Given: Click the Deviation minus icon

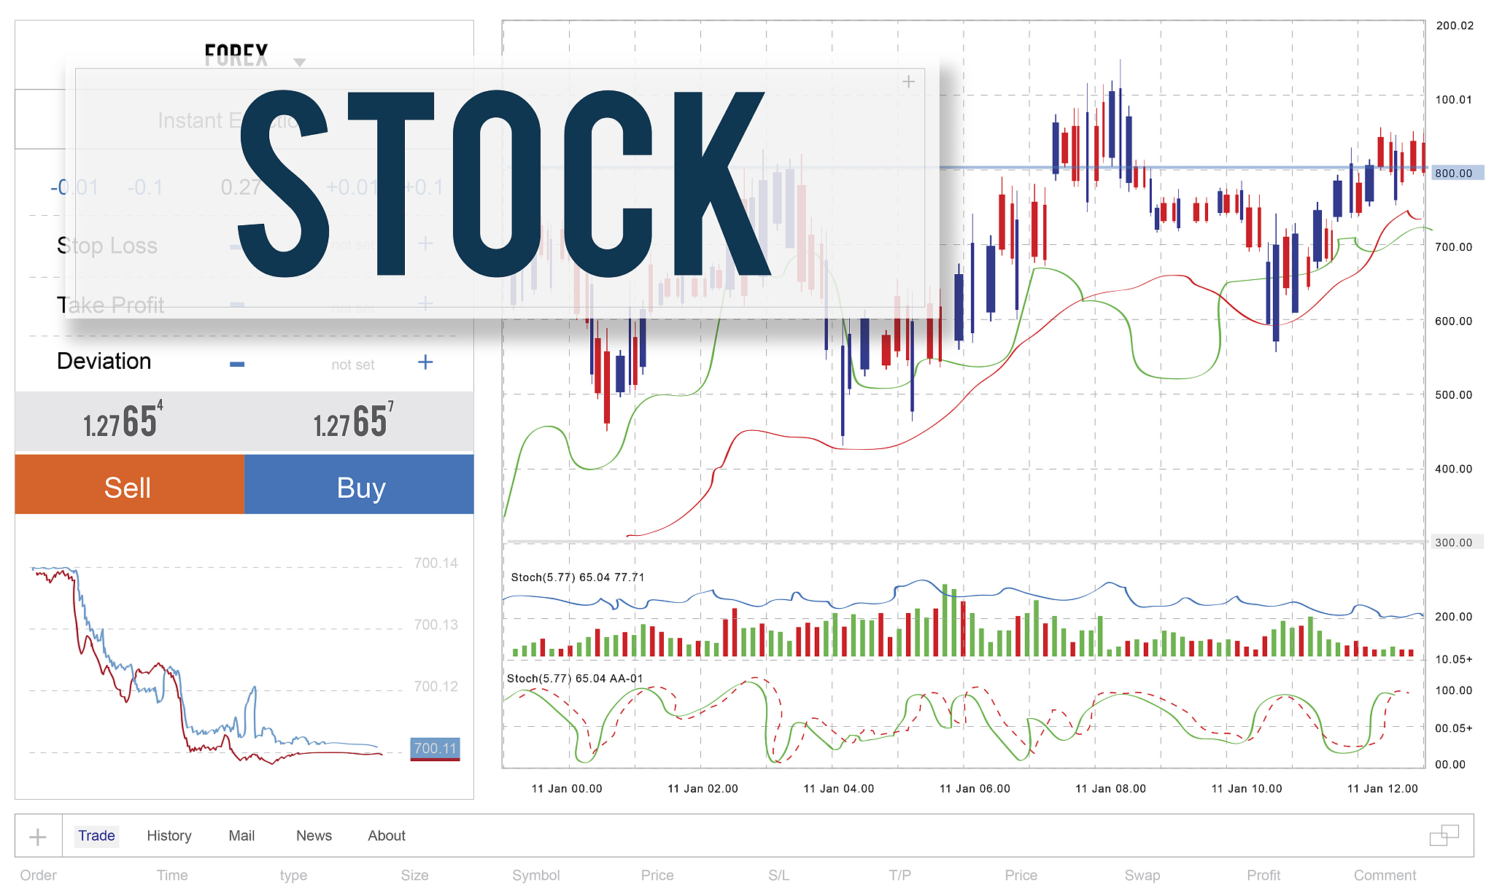Looking at the screenshot, I should (237, 364).
